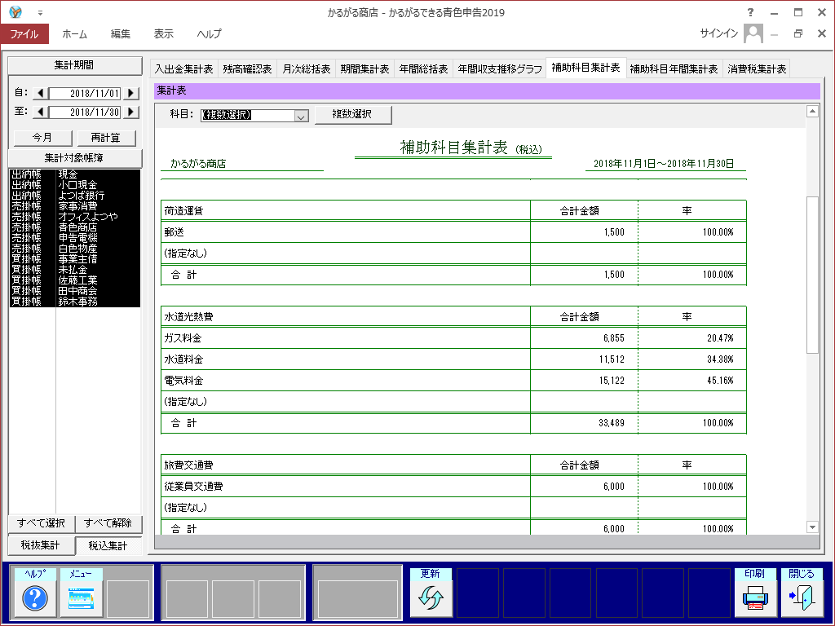Viewport: 835px width, 626px height.
Task: Step start date back with left arrow
Action: (41, 93)
